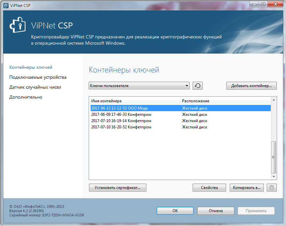Go to 'Подключаемые устройства' section
Viewport: 286px width, 226px height.
[38, 77]
